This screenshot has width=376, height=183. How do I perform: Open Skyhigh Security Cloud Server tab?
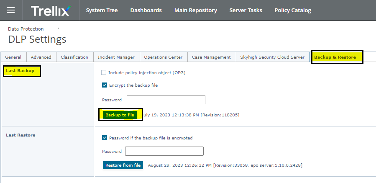(272, 57)
